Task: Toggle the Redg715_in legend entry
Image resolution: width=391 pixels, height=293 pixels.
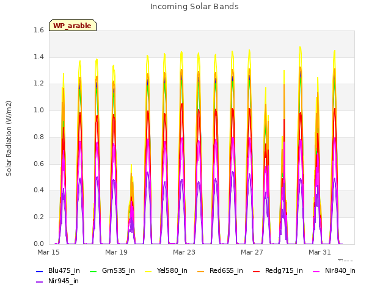Action: tap(278, 271)
